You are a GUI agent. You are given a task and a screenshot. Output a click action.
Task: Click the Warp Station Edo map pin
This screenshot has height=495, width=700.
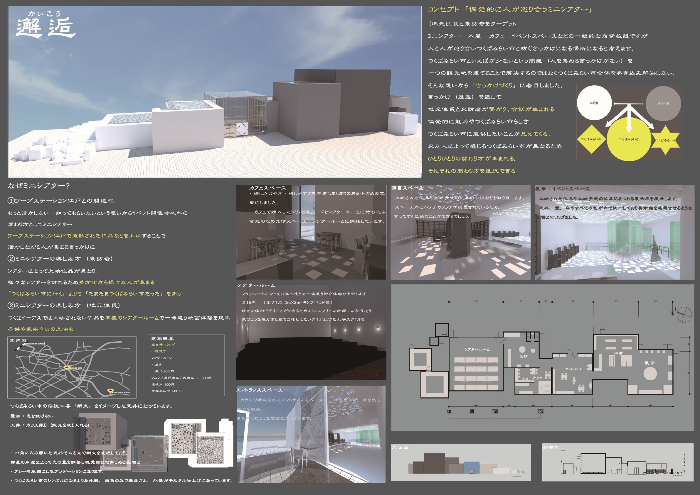[110, 390]
